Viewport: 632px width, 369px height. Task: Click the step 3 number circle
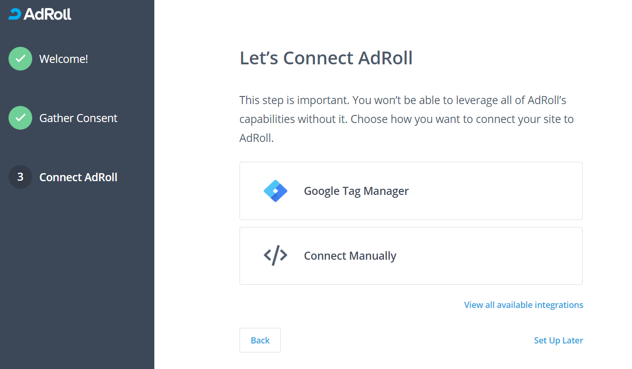click(x=20, y=177)
